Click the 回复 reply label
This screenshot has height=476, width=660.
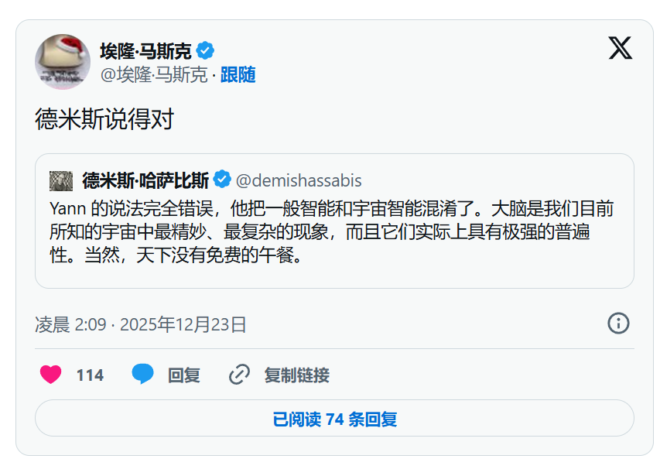coord(184,375)
